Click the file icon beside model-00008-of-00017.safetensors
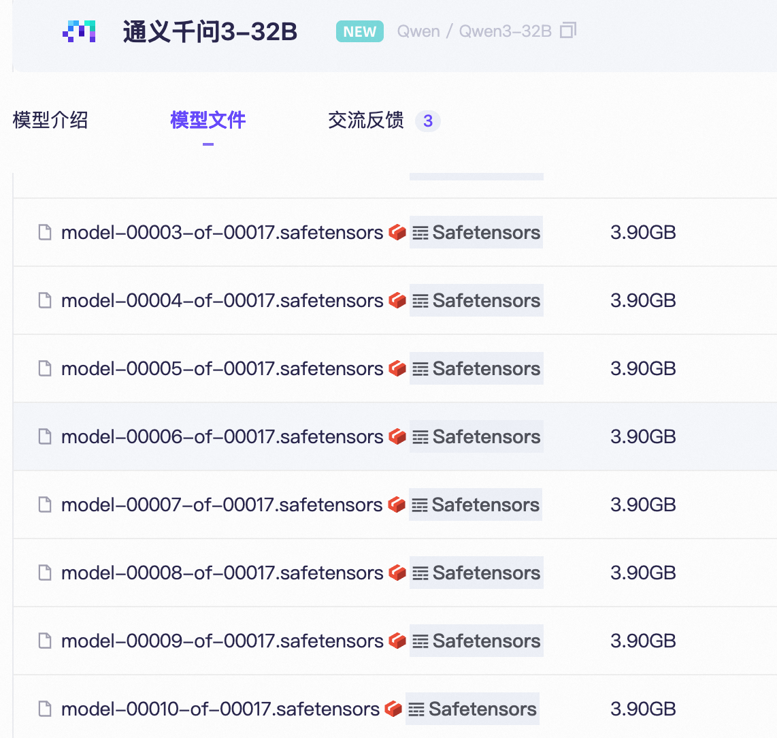 tap(44, 573)
